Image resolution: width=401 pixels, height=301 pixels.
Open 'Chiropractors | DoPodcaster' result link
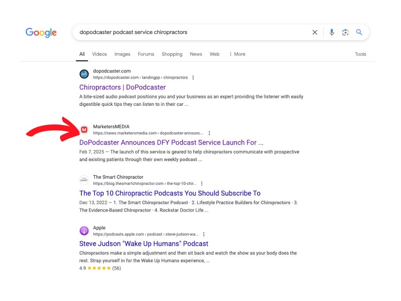click(123, 87)
